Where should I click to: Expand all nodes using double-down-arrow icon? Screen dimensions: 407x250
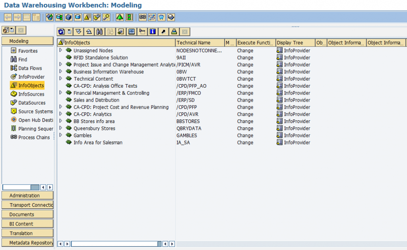pos(78,31)
